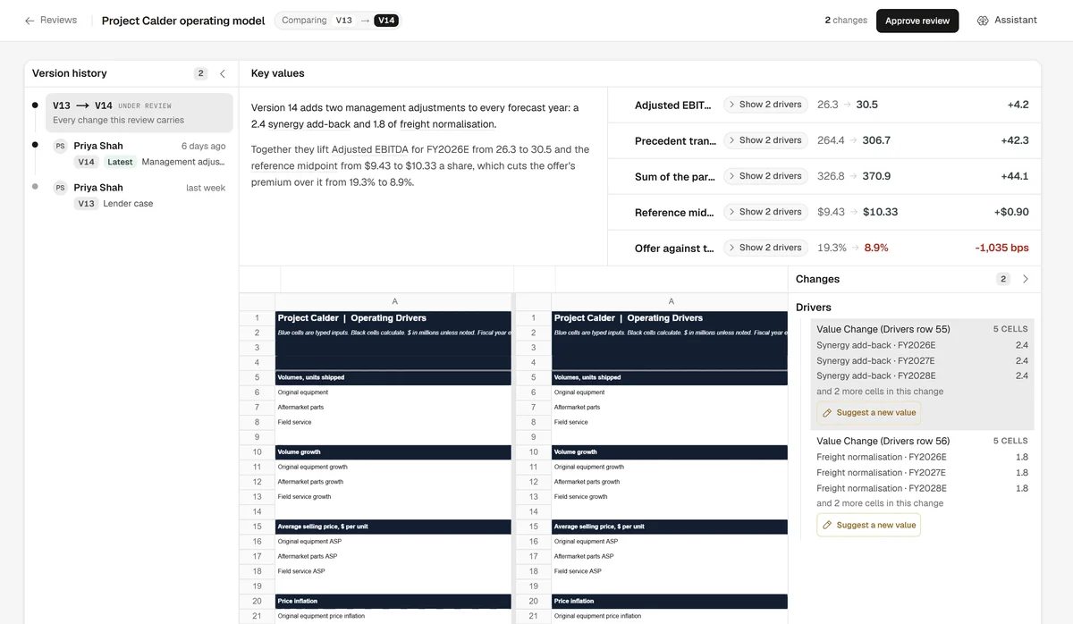
Task: Expand Show 2 drivers for Adjusted EBITDA
Action: pyautogui.click(x=765, y=105)
